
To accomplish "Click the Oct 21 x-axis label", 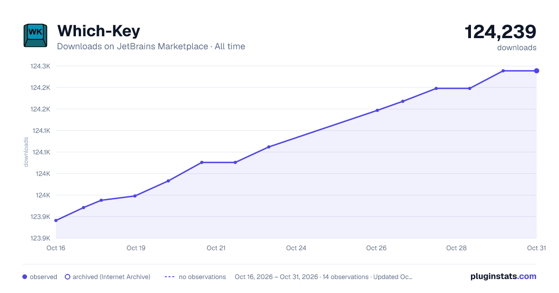I will (x=216, y=248).
